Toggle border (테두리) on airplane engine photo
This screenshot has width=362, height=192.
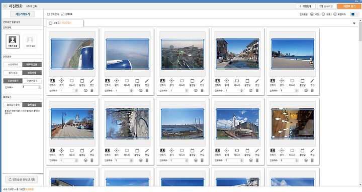[71, 82]
